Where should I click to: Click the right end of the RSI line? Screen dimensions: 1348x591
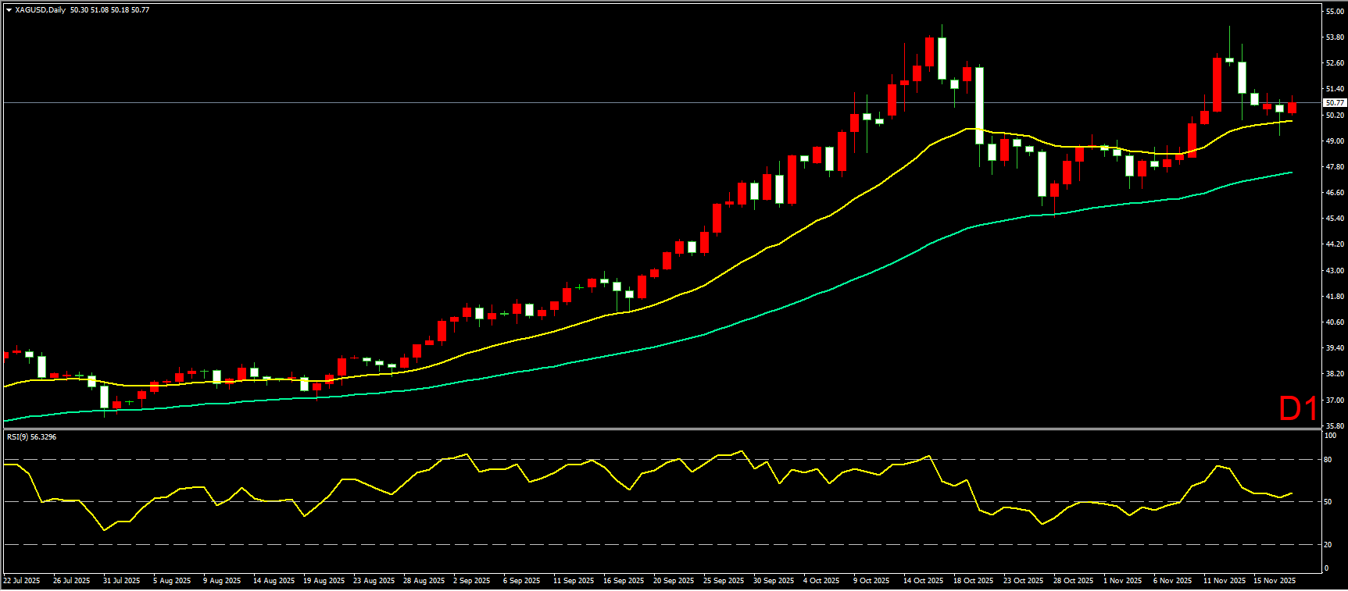(x=1292, y=493)
